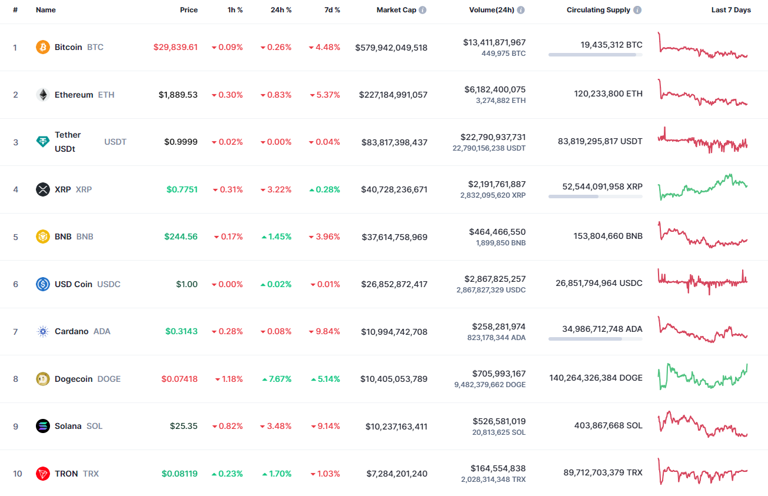The image size is (768, 496).
Task: Click the black XRP logo icon
Action: click(x=42, y=189)
